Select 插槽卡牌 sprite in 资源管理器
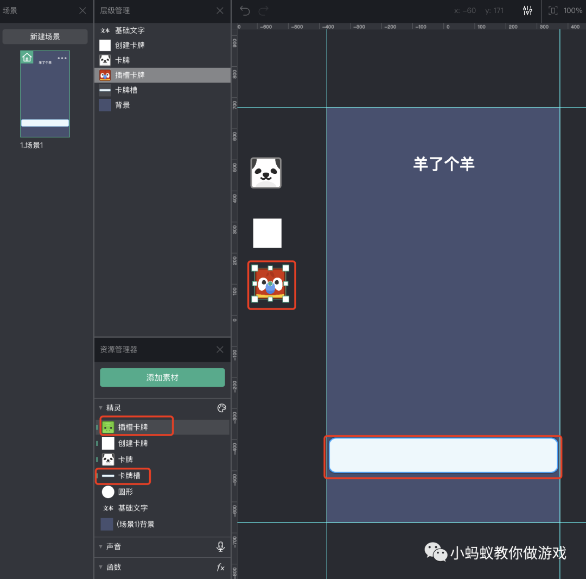The height and width of the screenshot is (579, 586). pyautogui.click(x=162, y=427)
